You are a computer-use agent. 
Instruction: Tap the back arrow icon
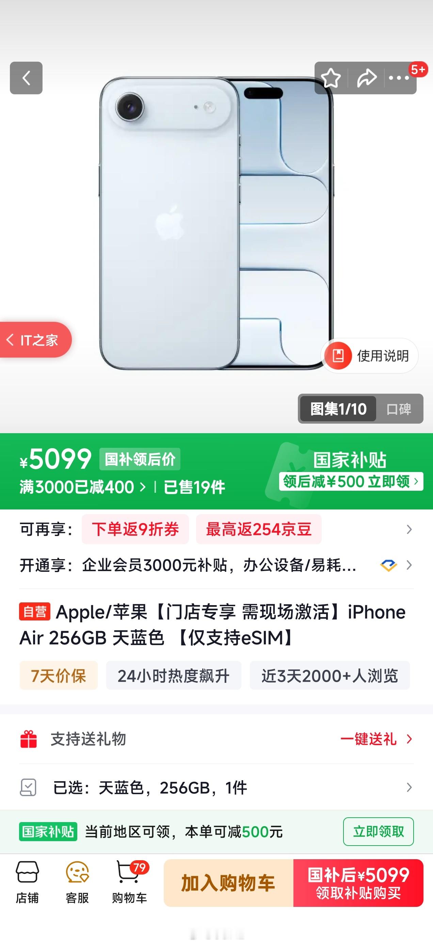point(26,78)
